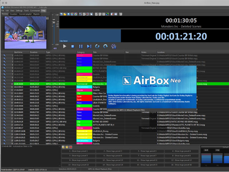Screen dimensions: 229x172
Task: Select row 13 'Mike's New Car' title
Action: [99, 93]
